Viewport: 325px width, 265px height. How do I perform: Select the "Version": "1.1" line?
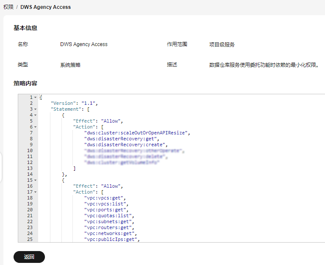(x=74, y=103)
